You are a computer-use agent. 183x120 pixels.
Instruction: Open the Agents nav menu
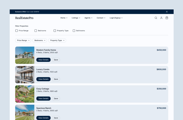[88, 18]
